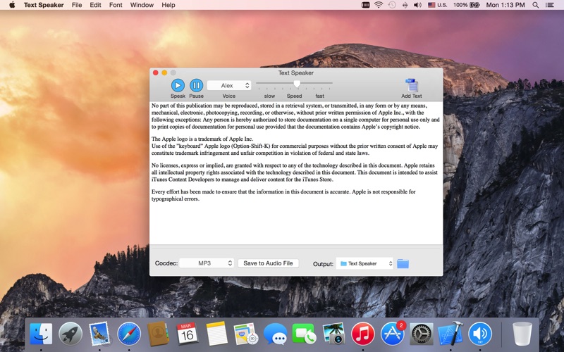This screenshot has height=352, width=564.
Task: Click inside the text area paragraph about Apple logo
Action: tap(295, 146)
